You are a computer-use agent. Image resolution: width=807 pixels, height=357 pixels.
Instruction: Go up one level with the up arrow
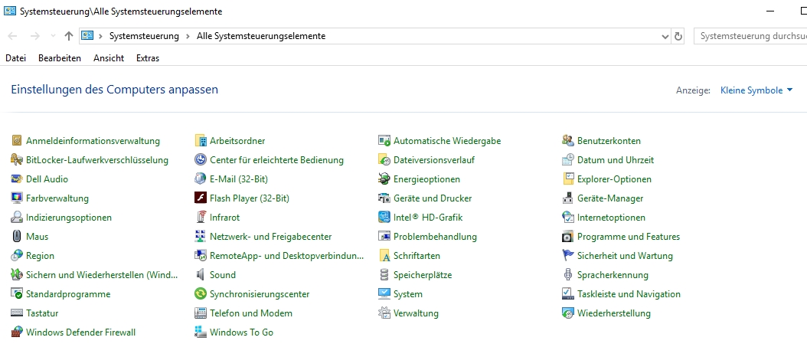(69, 36)
